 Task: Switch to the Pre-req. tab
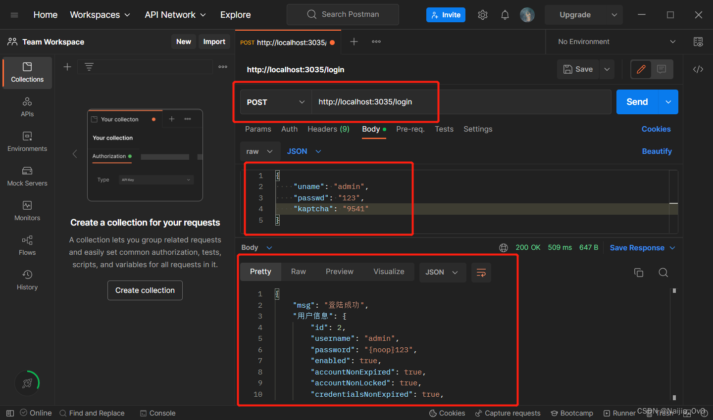410,129
